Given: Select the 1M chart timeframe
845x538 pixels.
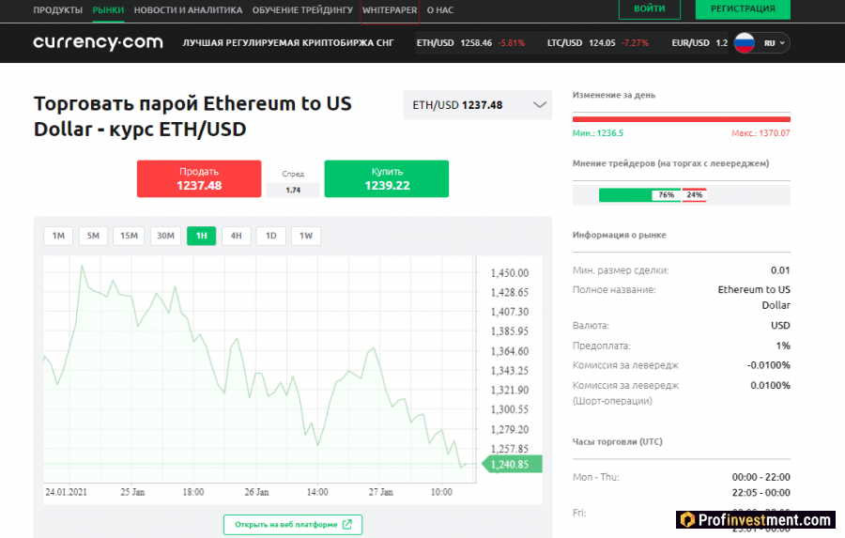Looking at the screenshot, I should tap(58, 236).
